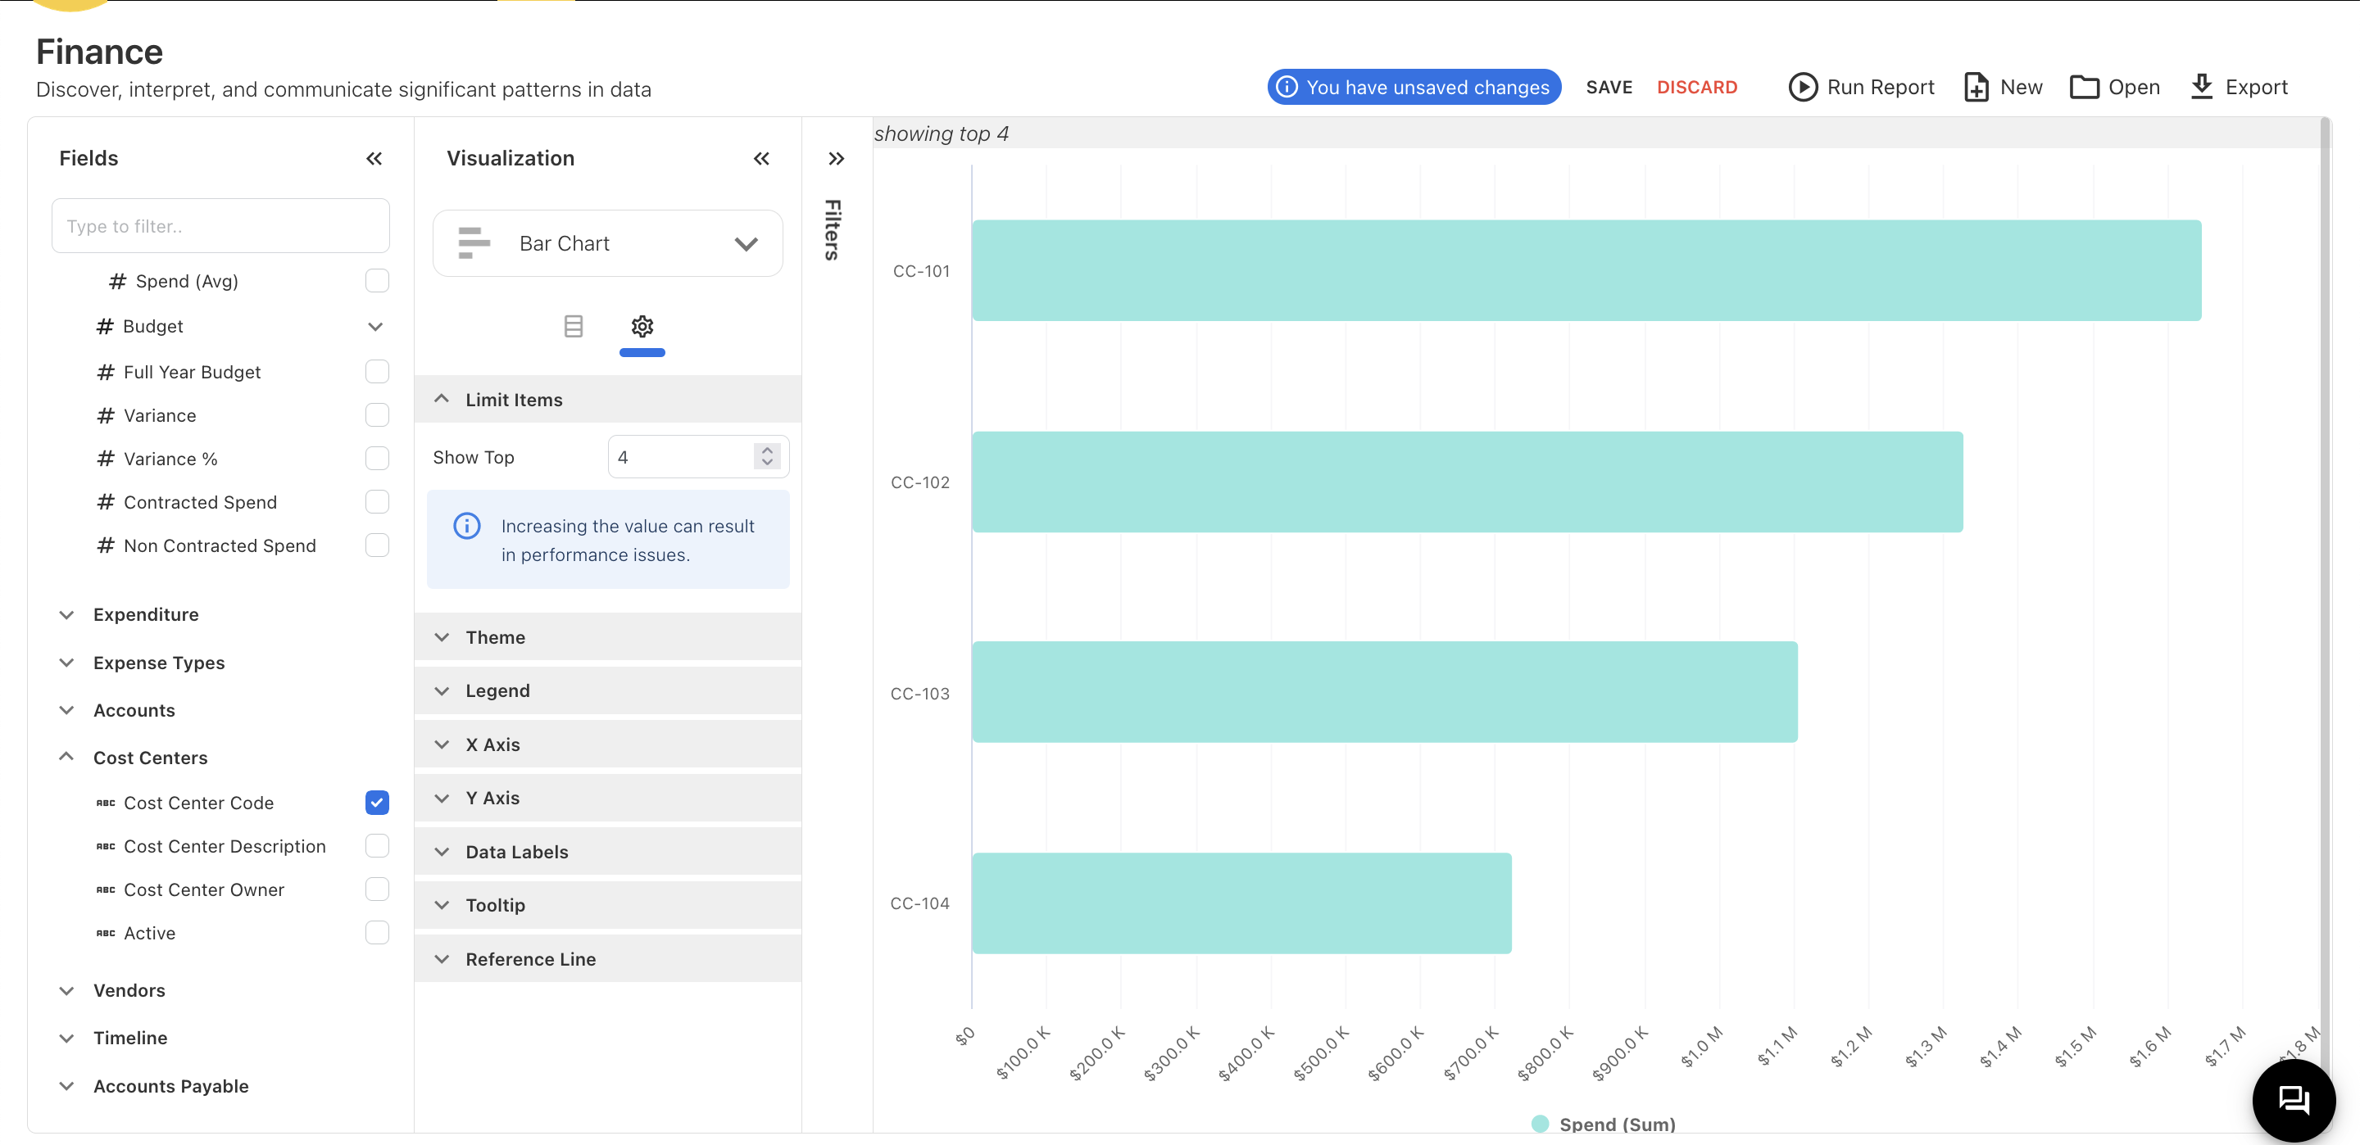The image size is (2360, 1145).
Task: Collapse the Visualization panel with double-chevron icon
Action: (x=761, y=158)
